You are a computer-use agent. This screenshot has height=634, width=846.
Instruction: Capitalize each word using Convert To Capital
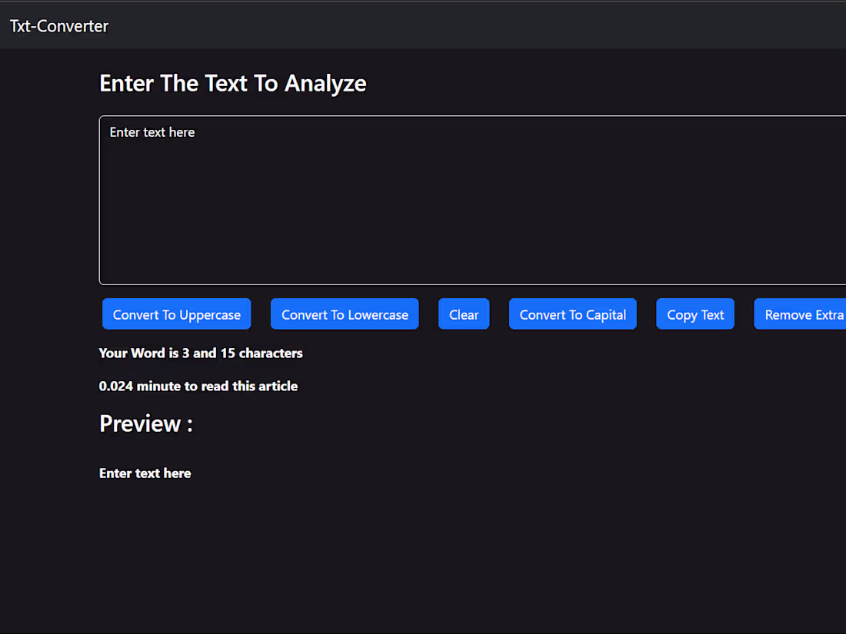pyautogui.click(x=572, y=314)
